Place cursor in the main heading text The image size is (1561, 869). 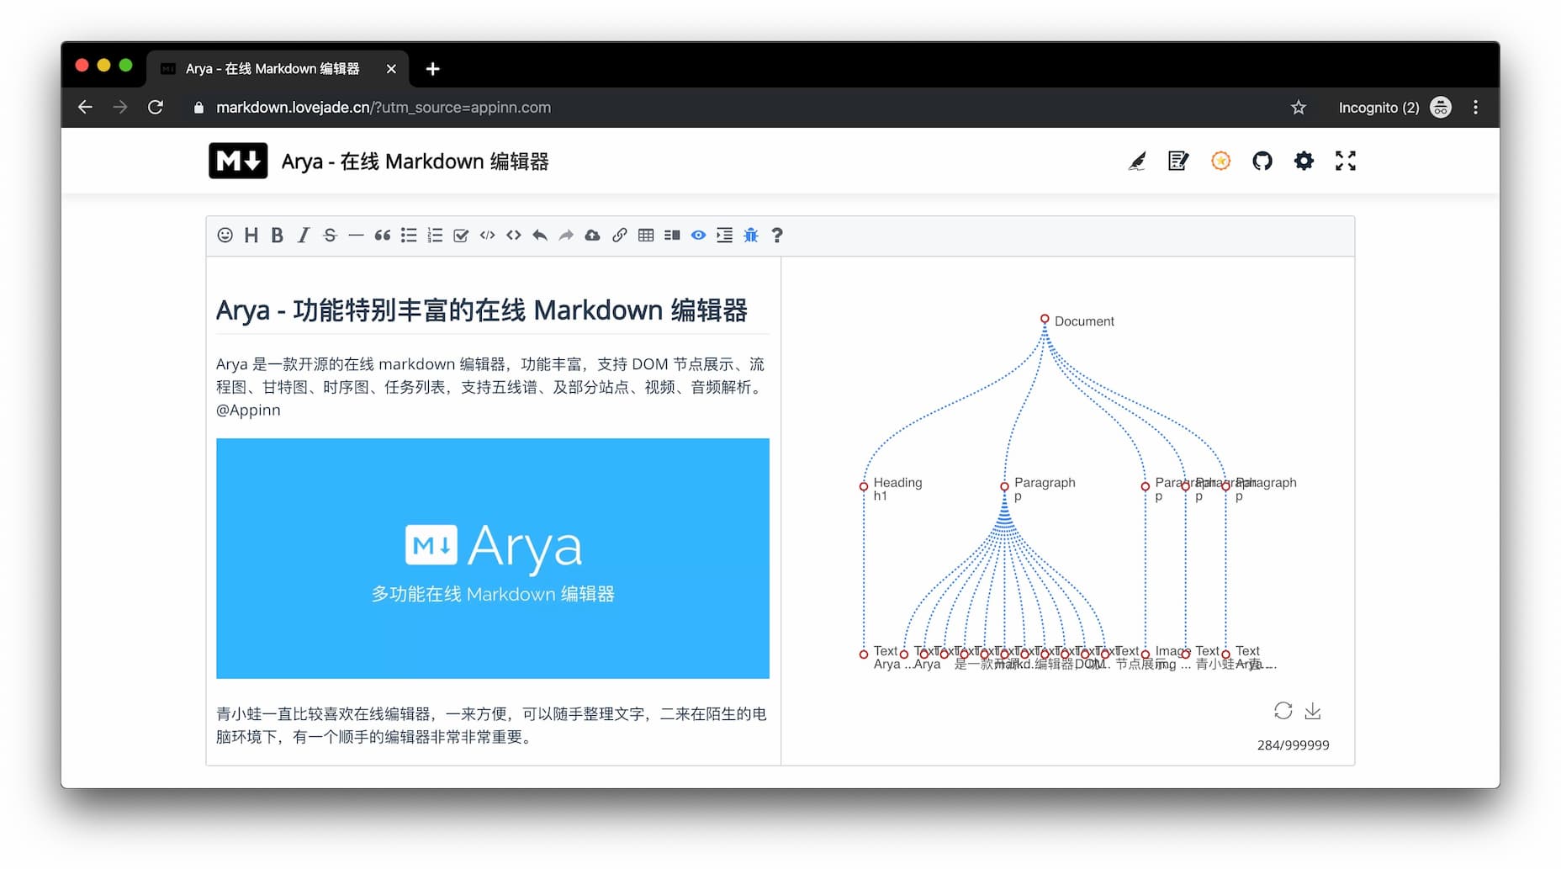click(x=481, y=310)
